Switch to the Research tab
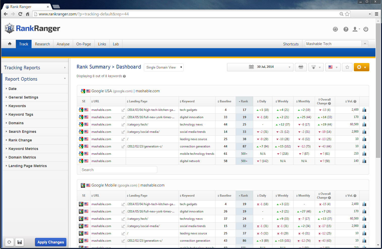The width and height of the screenshot is (382, 249). pos(42,44)
